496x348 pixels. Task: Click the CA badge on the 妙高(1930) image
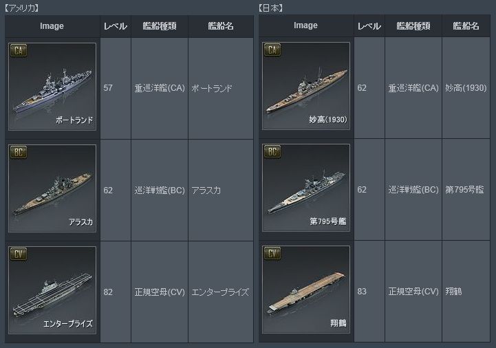tap(272, 50)
